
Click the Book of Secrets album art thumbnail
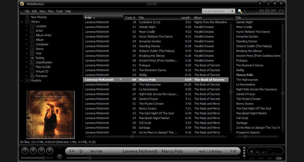[x=50, y=115]
